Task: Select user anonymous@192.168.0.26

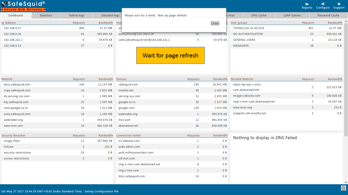Action: coord(172,34)
